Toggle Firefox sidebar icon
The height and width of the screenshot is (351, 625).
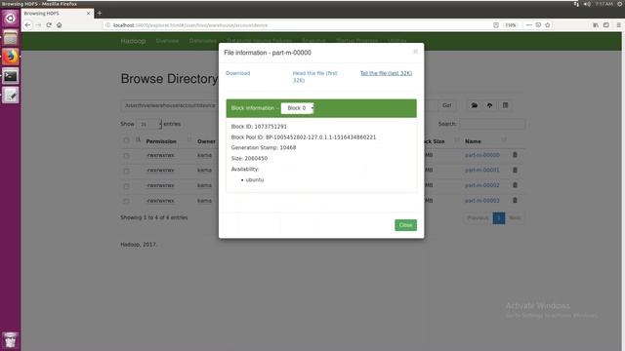tap(606, 25)
